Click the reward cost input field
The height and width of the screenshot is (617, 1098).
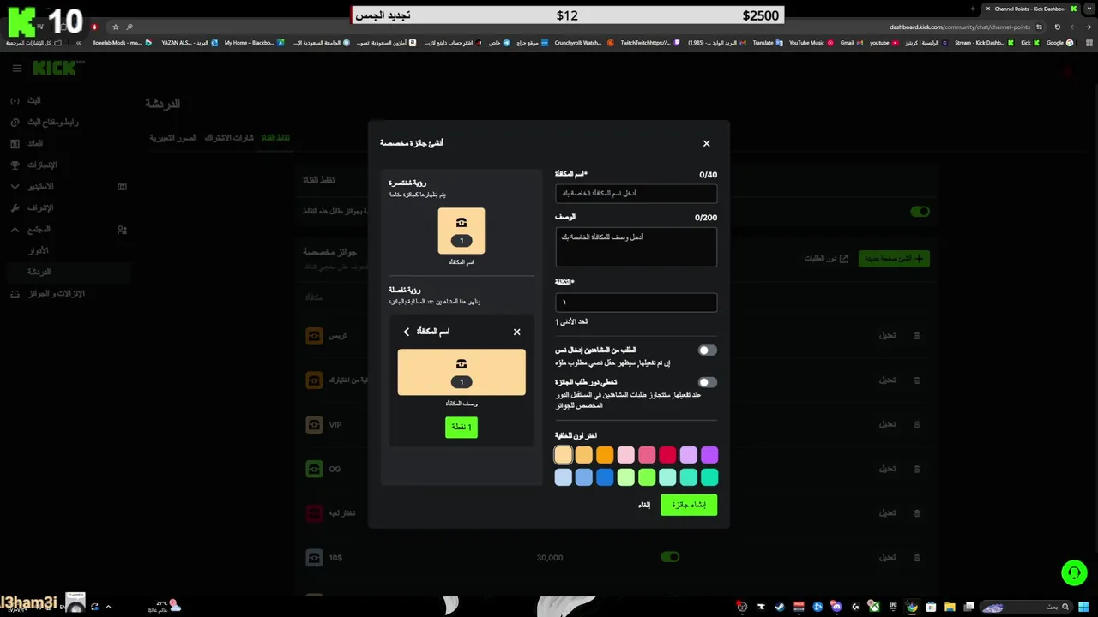(636, 303)
